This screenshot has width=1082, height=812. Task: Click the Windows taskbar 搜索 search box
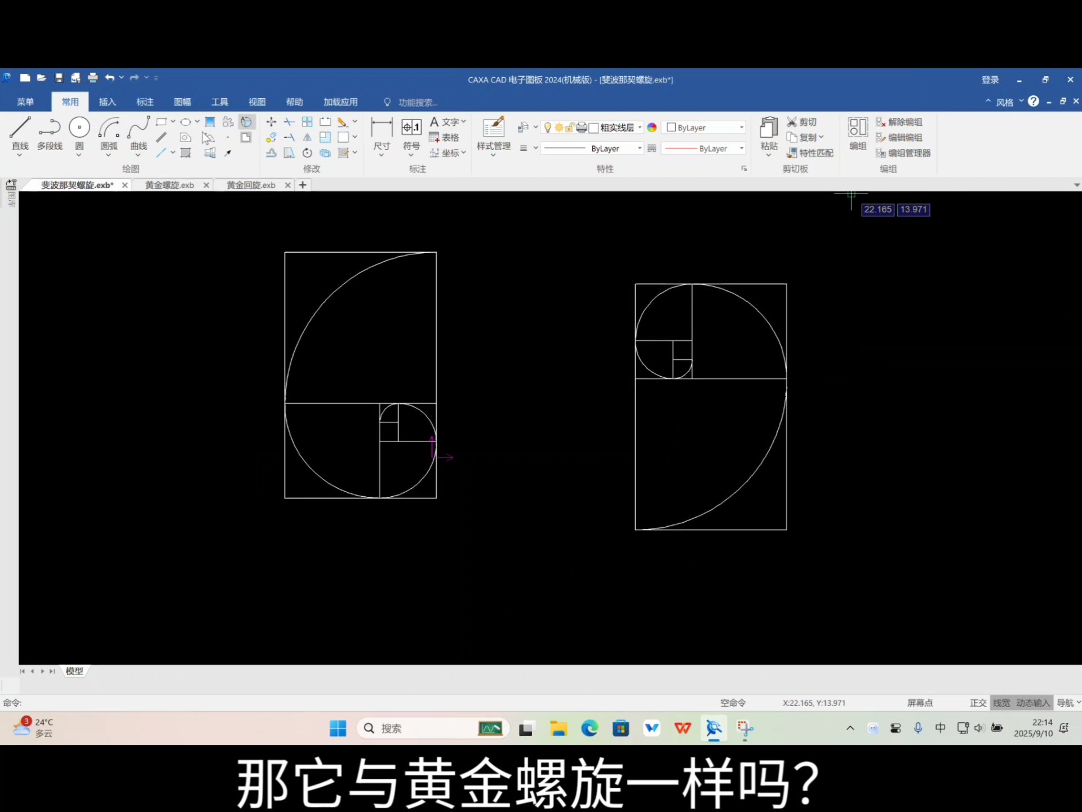[x=433, y=729]
